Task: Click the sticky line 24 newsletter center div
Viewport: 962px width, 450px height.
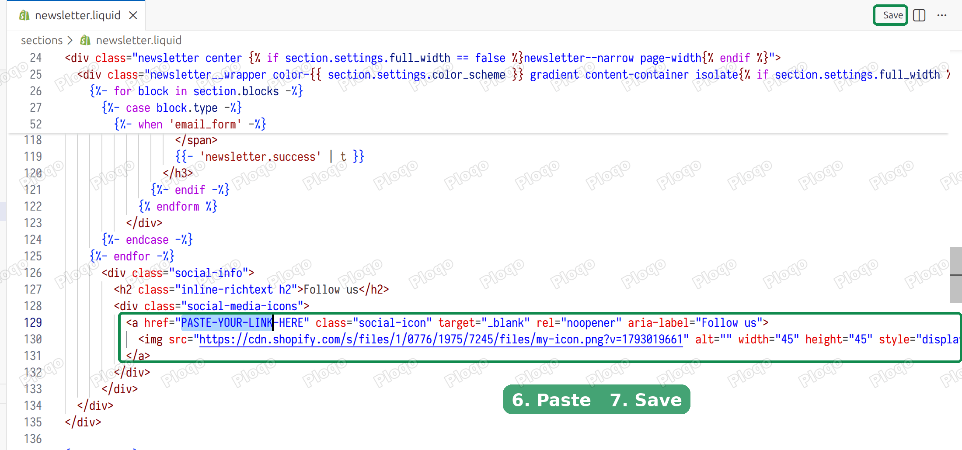Action: (x=422, y=58)
